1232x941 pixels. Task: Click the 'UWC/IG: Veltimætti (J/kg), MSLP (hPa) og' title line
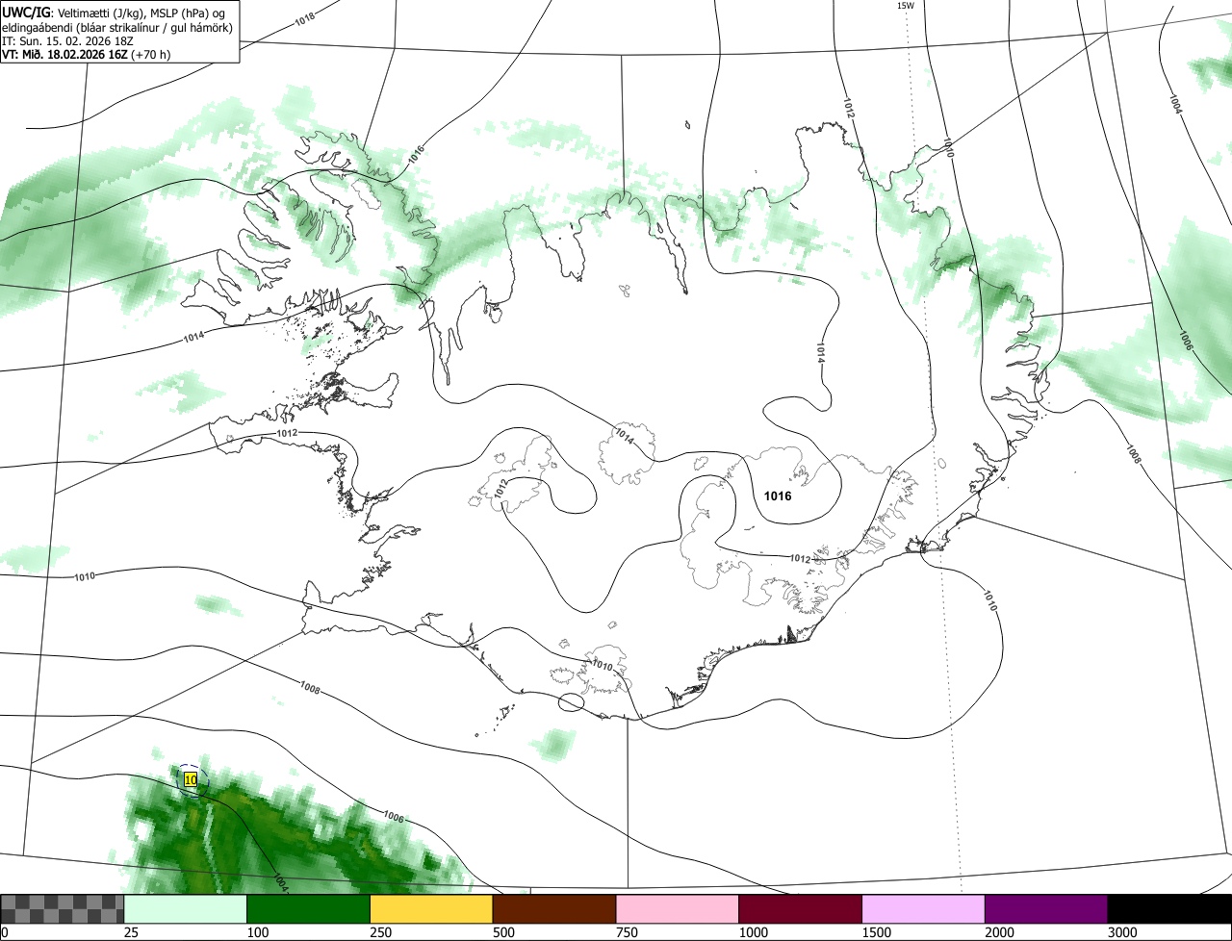pyautogui.click(x=114, y=12)
